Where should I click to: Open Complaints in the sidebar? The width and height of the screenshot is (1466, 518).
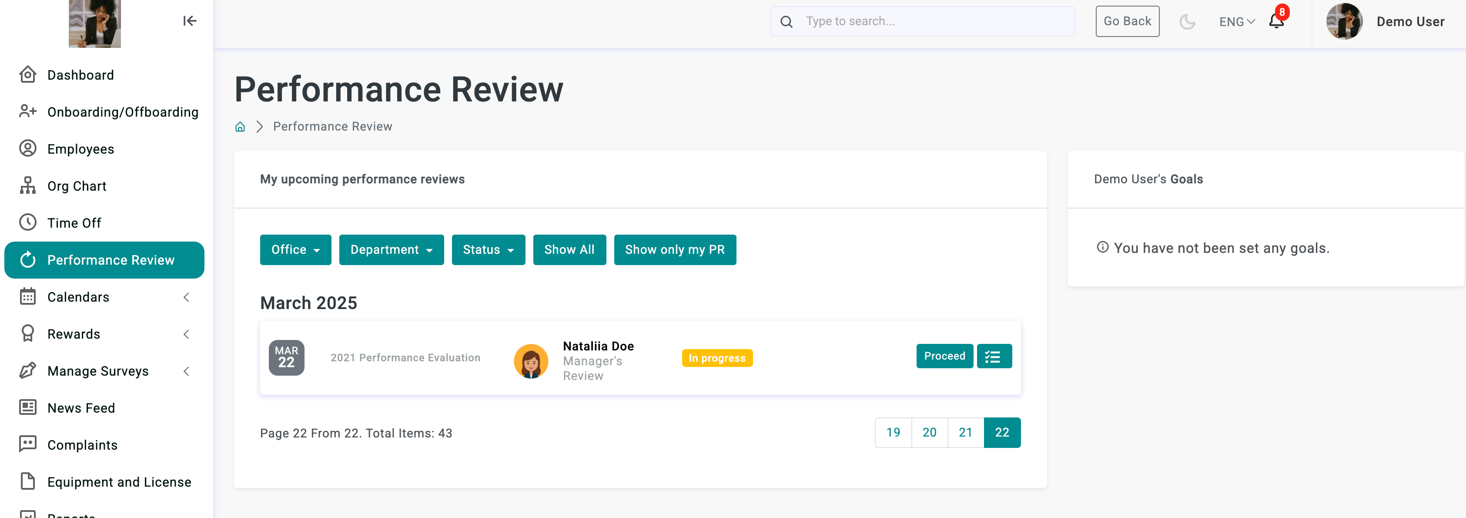[104, 445]
